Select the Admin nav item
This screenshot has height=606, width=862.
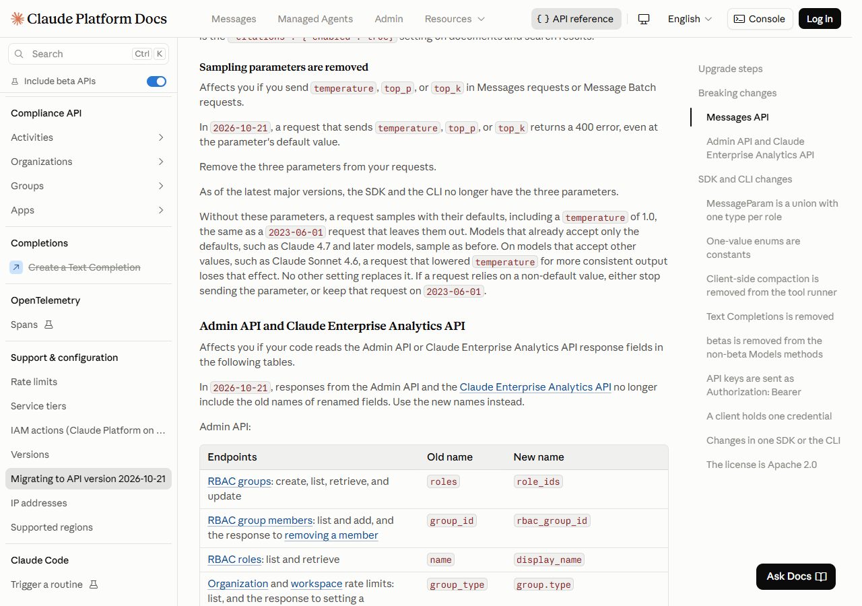pyautogui.click(x=389, y=19)
